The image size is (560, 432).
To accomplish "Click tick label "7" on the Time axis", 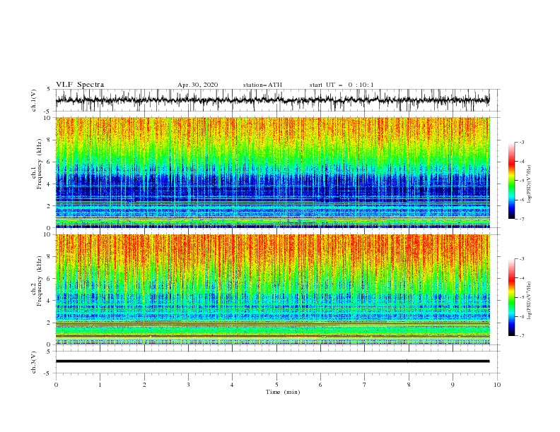I will pos(365,385).
